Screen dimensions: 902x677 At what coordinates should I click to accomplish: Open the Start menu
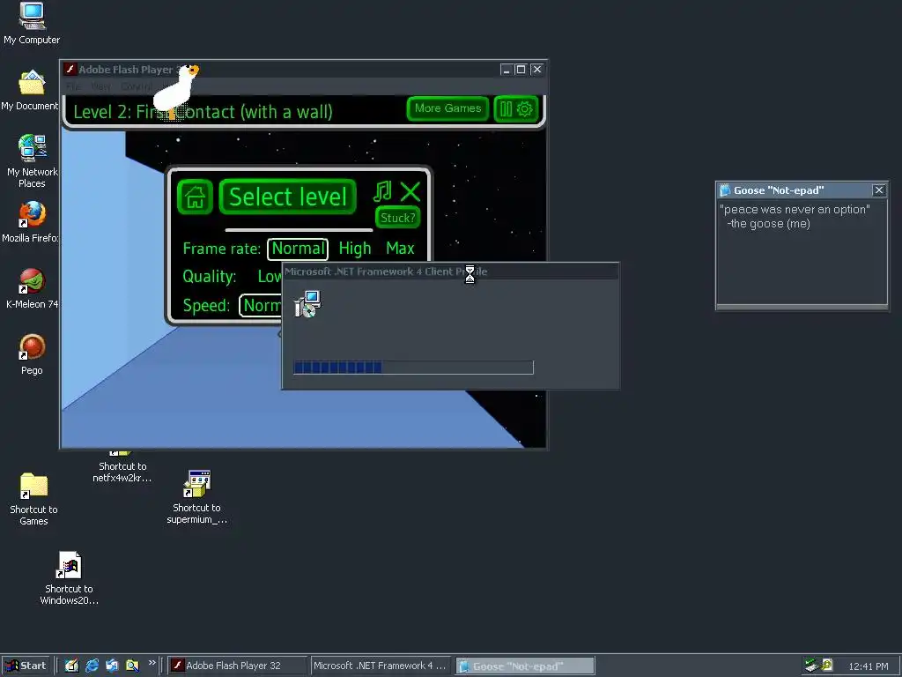tap(26, 666)
